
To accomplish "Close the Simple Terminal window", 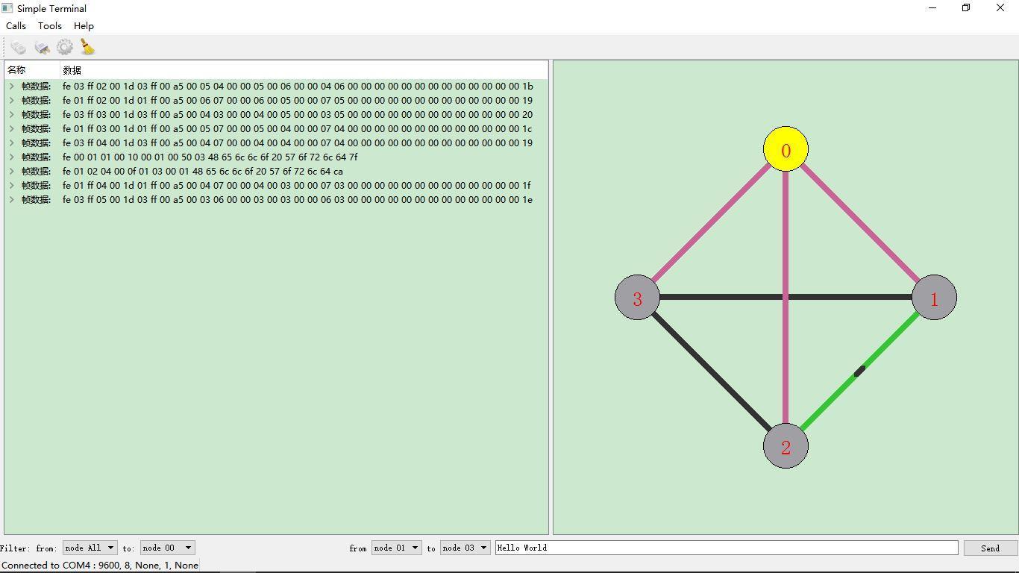I will point(1000,8).
